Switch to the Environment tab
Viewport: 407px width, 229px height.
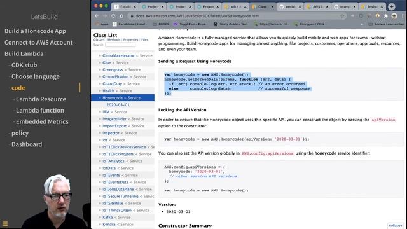click(x=372, y=7)
